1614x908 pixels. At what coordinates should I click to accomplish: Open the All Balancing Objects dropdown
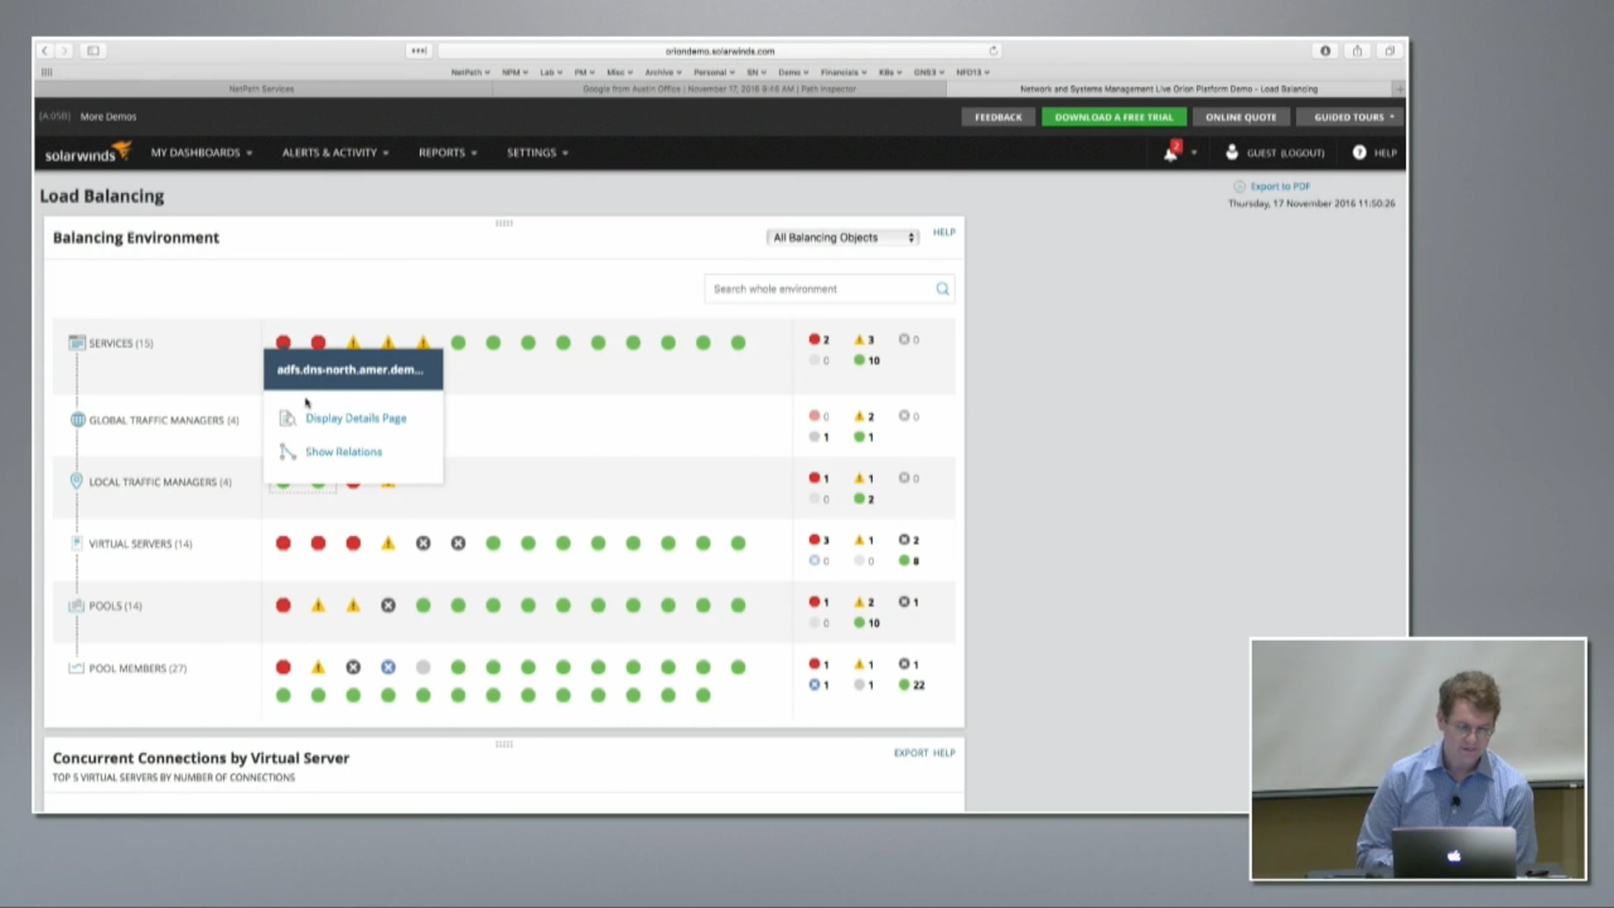pos(843,237)
